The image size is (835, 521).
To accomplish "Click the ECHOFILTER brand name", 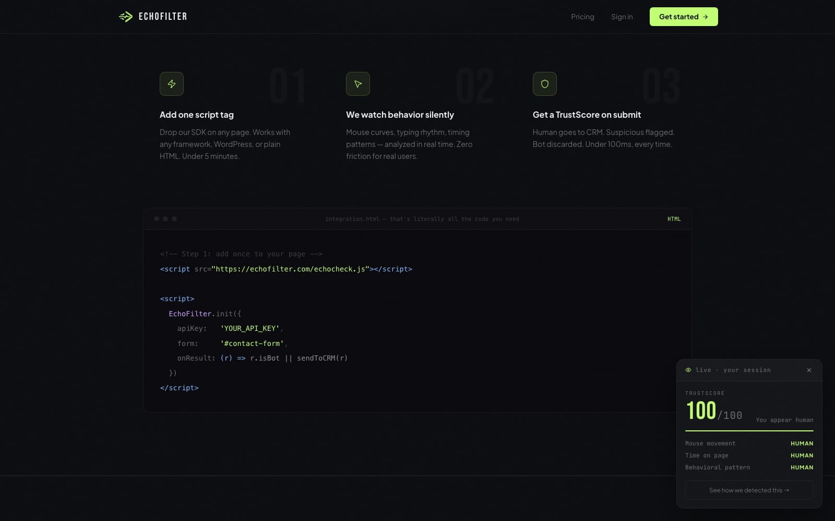I will (163, 17).
